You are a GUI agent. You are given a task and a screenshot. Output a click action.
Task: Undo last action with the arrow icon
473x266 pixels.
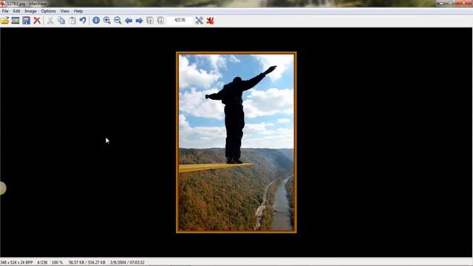coord(83,20)
